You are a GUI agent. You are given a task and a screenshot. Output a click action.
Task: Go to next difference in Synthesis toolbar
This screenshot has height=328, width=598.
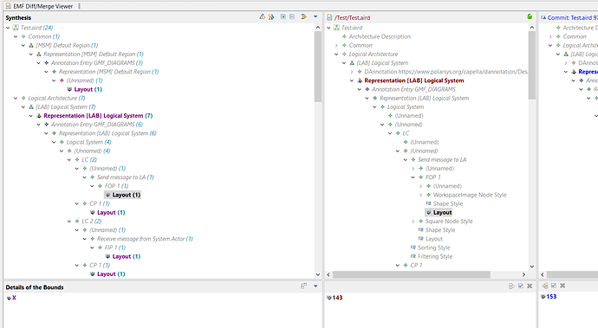pyautogui.click(x=262, y=16)
